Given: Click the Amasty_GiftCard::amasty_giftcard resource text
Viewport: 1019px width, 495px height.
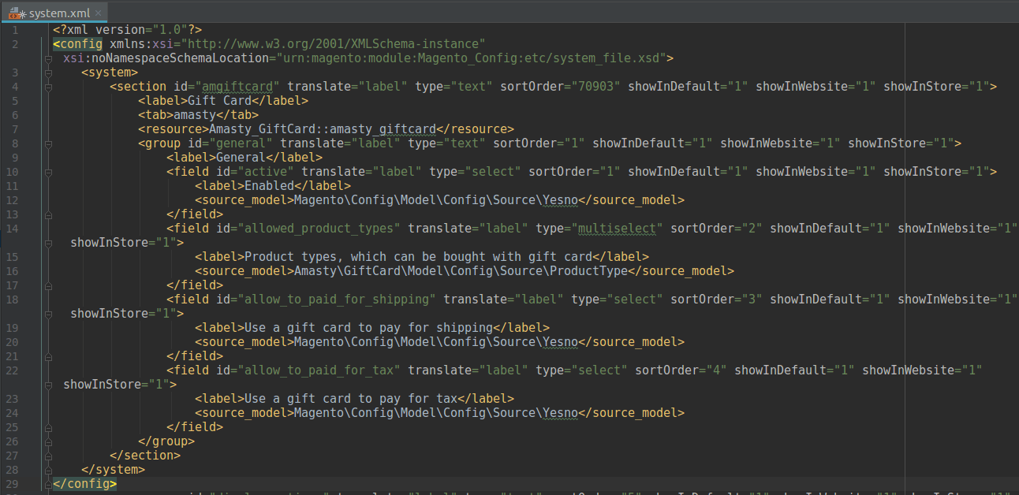Looking at the screenshot, I should click(x=322, y=129).
